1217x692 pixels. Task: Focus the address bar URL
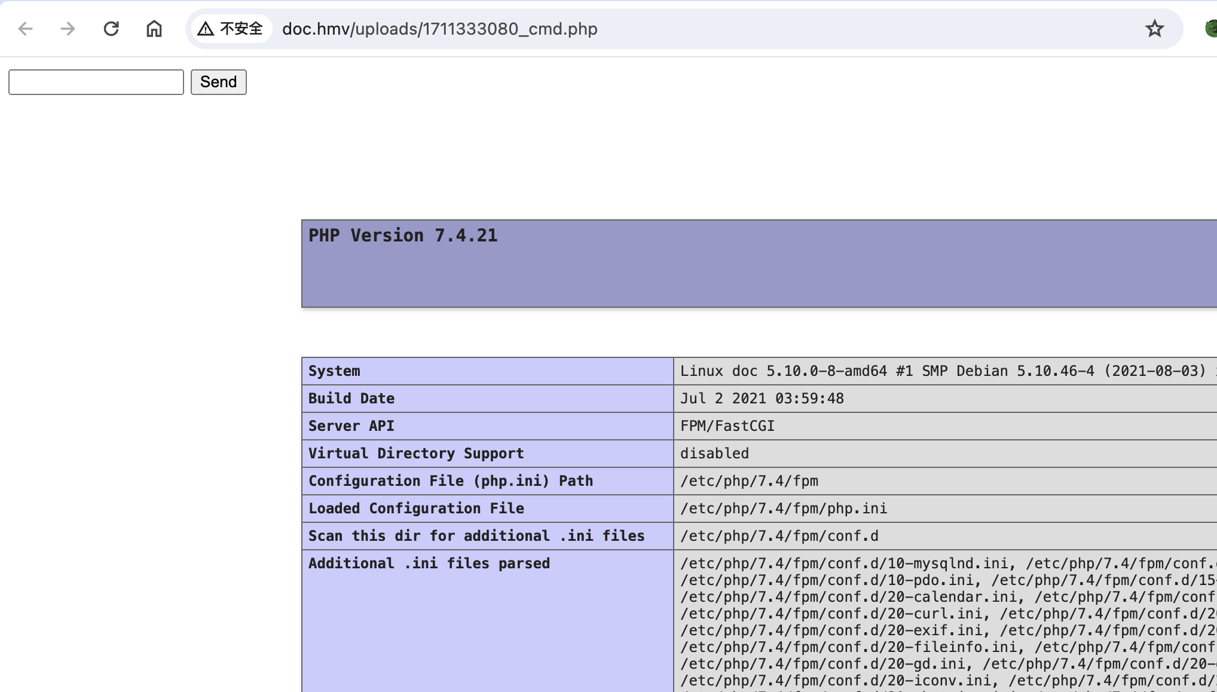(440, 29)
